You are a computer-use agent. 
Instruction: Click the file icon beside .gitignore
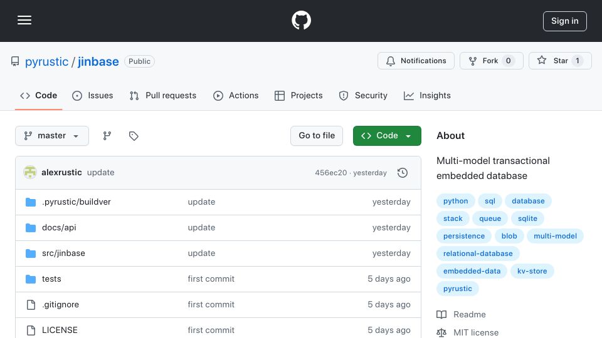click(31, 305)
